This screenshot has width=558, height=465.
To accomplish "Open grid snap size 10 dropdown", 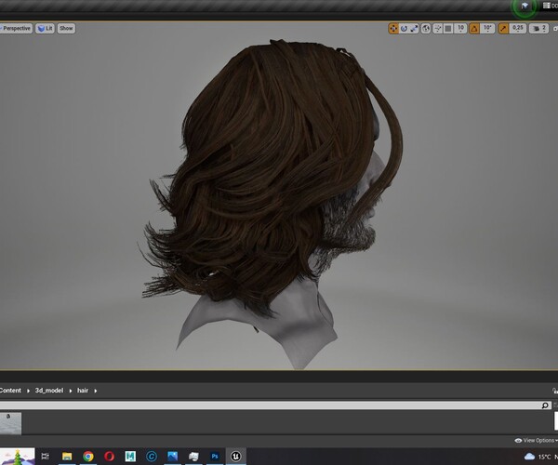I will pos(460,29).
